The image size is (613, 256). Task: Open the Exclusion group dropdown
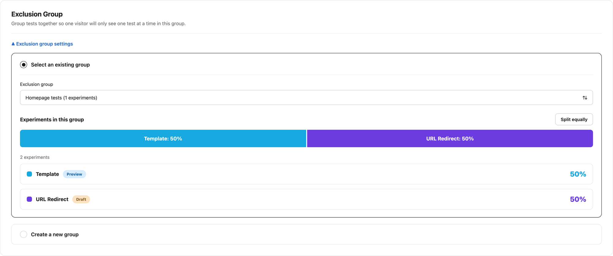[x=306, y=97]
